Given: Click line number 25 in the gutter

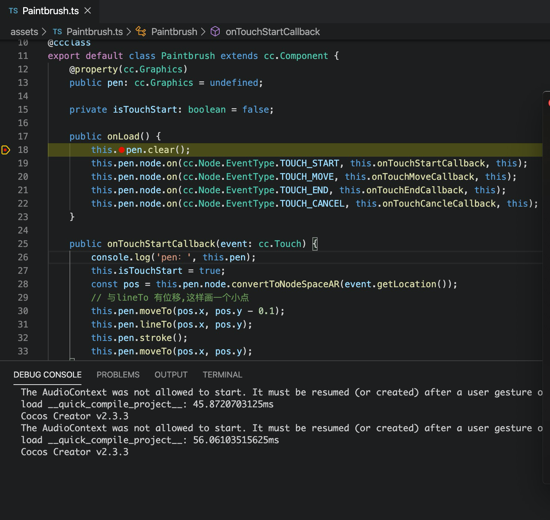Looking at the screenshot, I should click(23, 244).
